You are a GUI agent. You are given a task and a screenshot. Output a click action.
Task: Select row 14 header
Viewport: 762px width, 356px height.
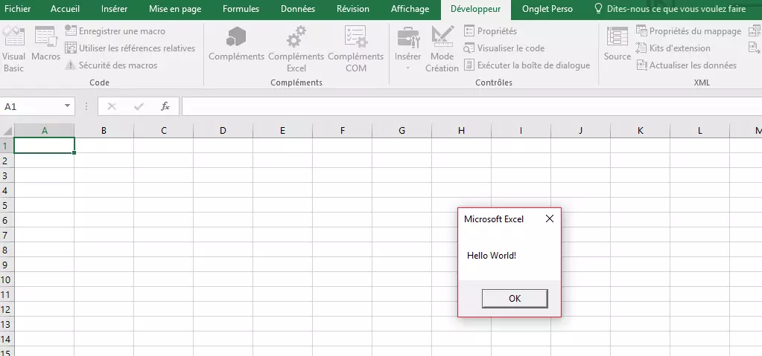tap(7, 339)
